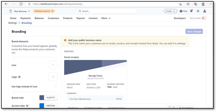217x112 pixels.
Task: Click the Brand color hex field 525f7f
Action: click(51, 98)
